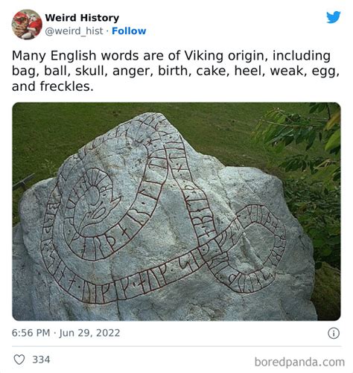The image size is (353, 373).
Task: Open the tweet info circle icon
Action: point(334,333)
